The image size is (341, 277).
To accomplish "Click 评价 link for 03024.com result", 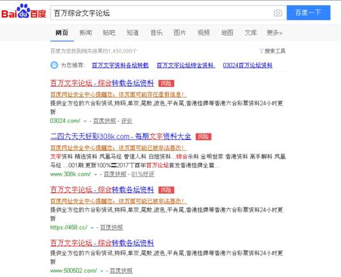I will [127, 121].
